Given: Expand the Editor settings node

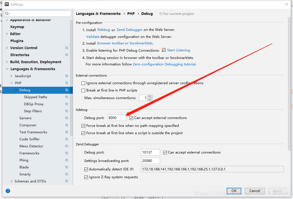Looking at the screenshot, I should click(7, 34).
